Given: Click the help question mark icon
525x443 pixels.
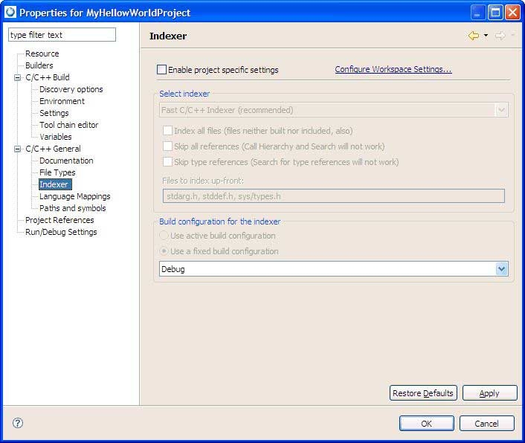Looking at the screenshot, I should (18, 423).
